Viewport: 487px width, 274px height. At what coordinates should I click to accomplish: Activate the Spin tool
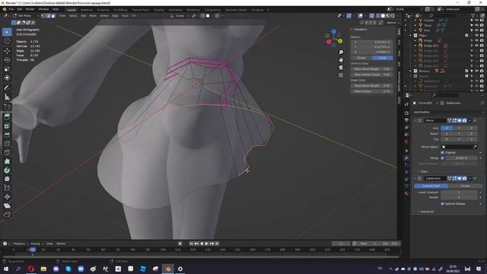click(x=7, y=170)
